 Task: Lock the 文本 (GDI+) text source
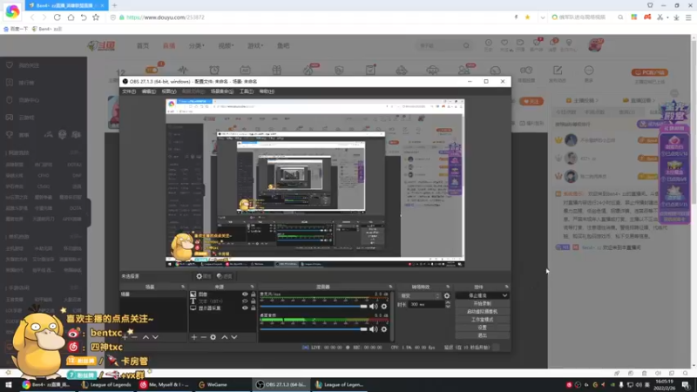(x=253, y=301)
